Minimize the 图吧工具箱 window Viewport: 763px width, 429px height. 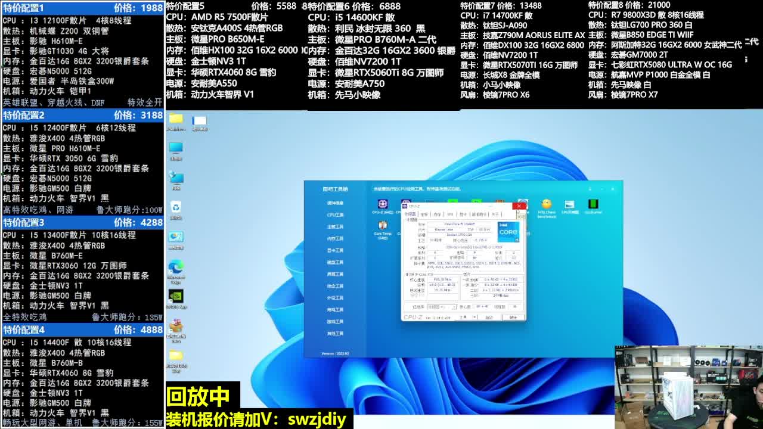[601, 189]
